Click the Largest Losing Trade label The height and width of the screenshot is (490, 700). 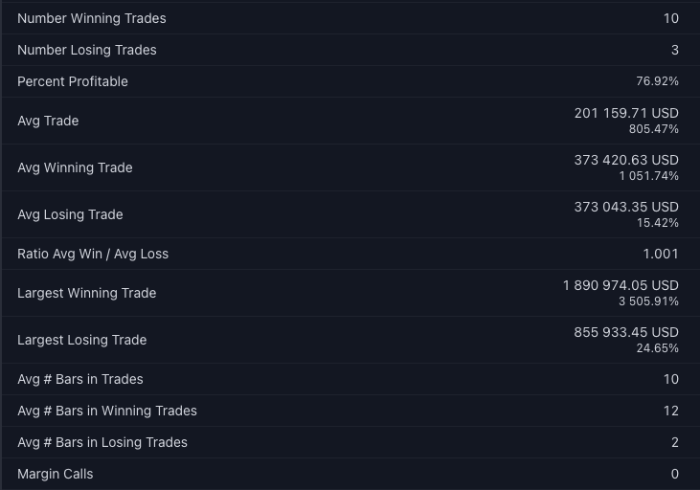coord(81,340)
